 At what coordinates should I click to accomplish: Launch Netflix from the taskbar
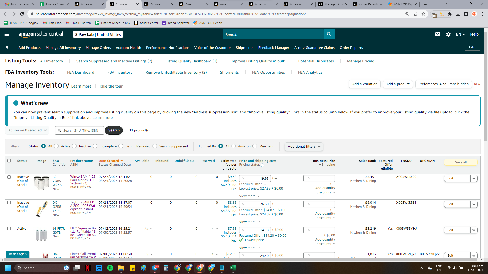pyautogui.click(x=88, y=268)
